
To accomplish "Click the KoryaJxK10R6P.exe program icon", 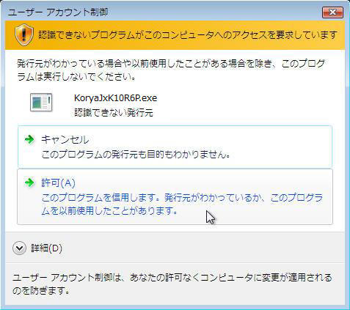I will click(41, 103).
